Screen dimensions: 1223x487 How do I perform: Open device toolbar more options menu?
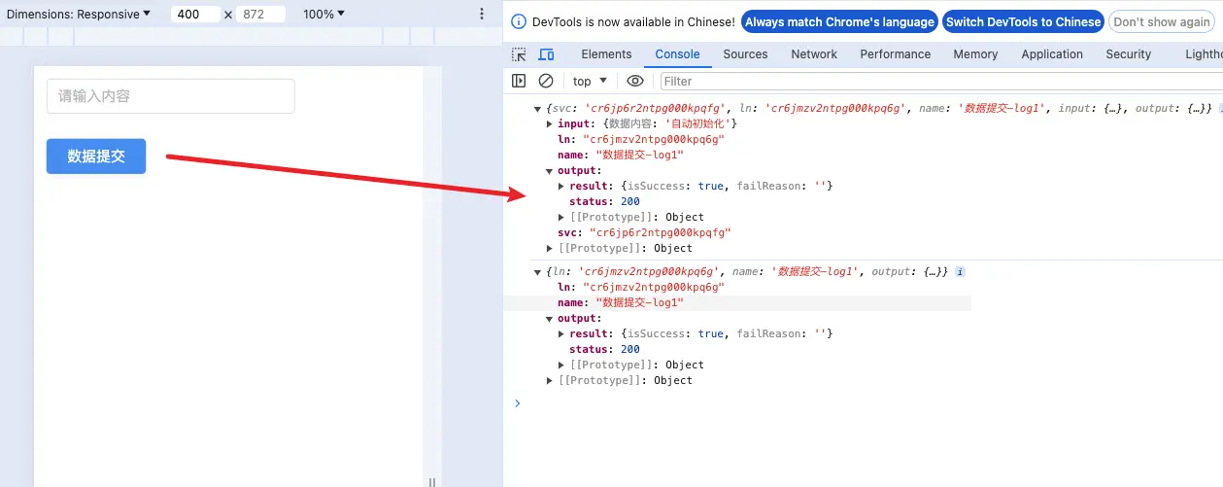[x=482, y=14]
